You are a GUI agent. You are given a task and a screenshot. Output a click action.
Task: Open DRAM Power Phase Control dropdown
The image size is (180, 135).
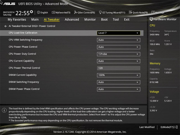[x=119, y=89]
